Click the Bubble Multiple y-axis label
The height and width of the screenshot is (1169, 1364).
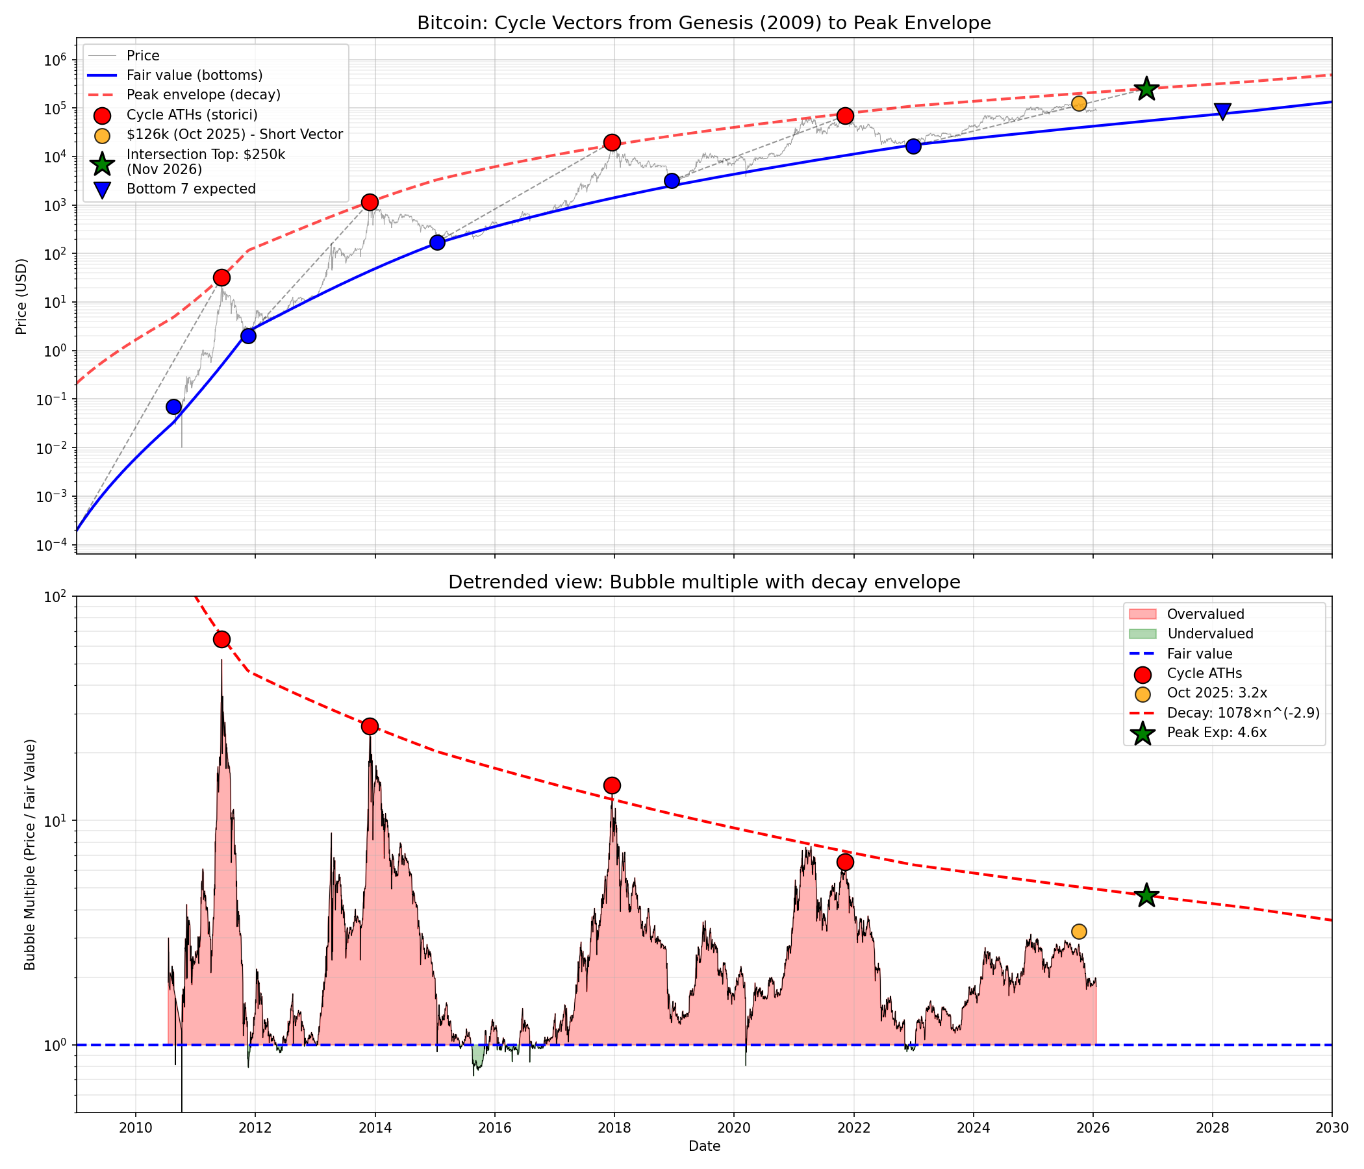(x=30, y=855)
